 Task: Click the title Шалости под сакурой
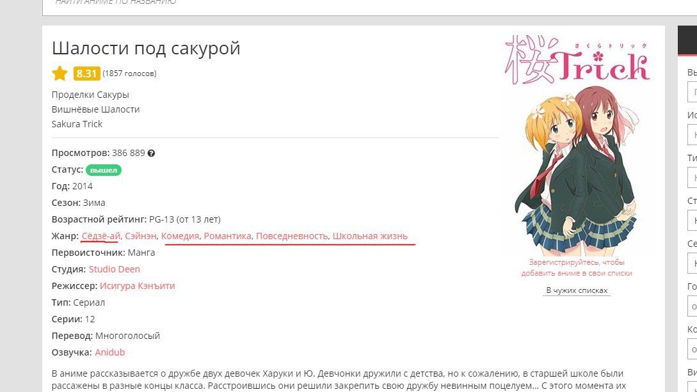pos(146,48)
